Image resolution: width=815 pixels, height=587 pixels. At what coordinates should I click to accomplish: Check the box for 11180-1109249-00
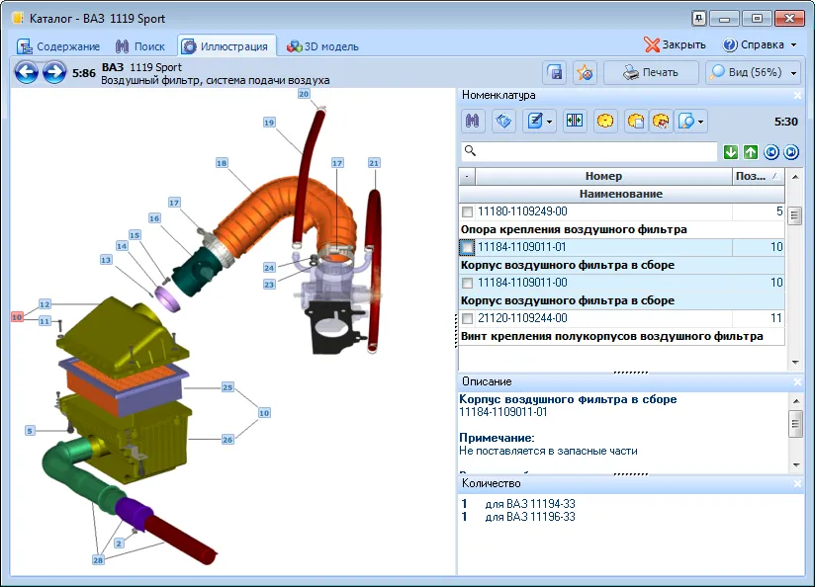(x=467, y=211)
